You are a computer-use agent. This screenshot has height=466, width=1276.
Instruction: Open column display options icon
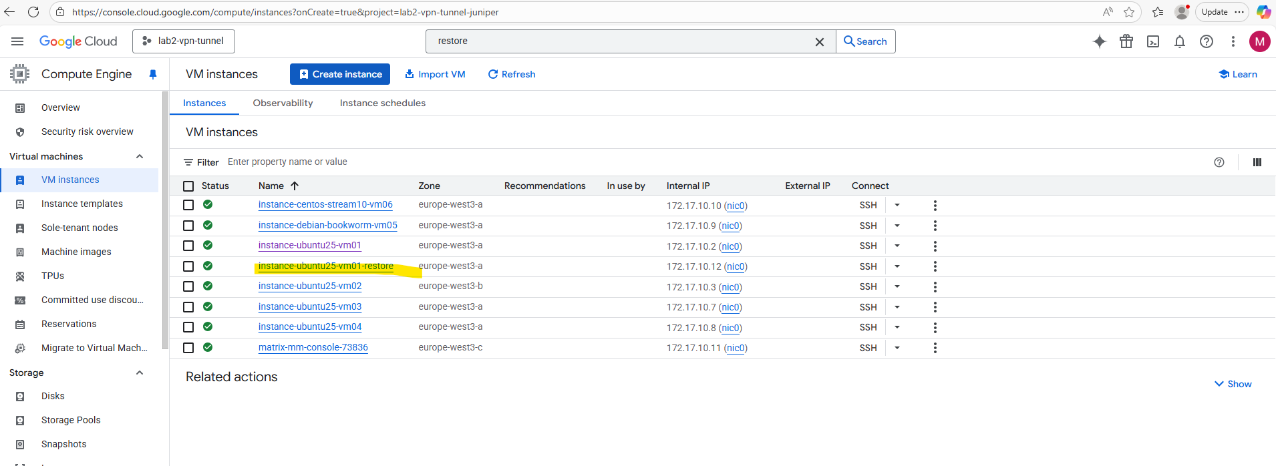(1257, 162)
